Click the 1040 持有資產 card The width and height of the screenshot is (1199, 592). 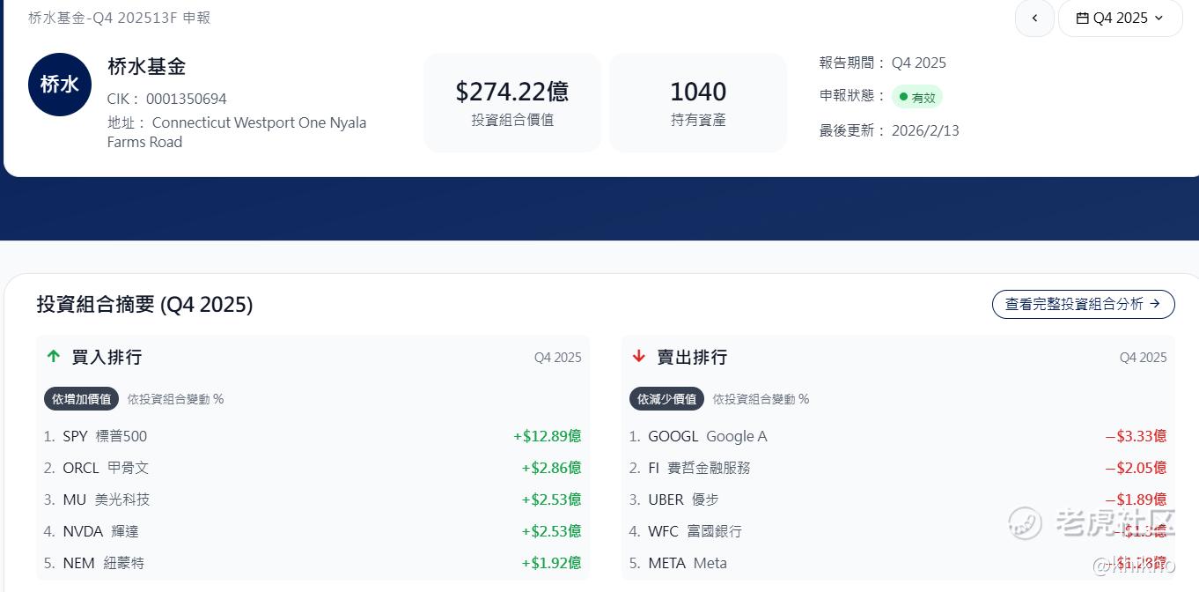coord(698,102)
